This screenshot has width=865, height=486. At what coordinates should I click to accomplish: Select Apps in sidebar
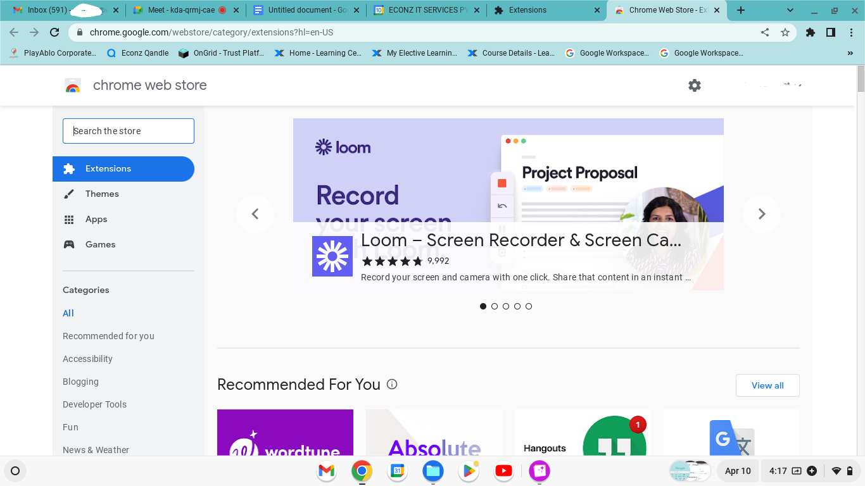point(123,220)
